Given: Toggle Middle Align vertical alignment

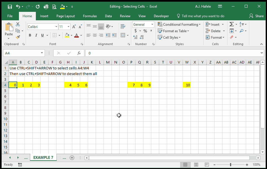Looking at the screenshot, I should pos(95,26).
